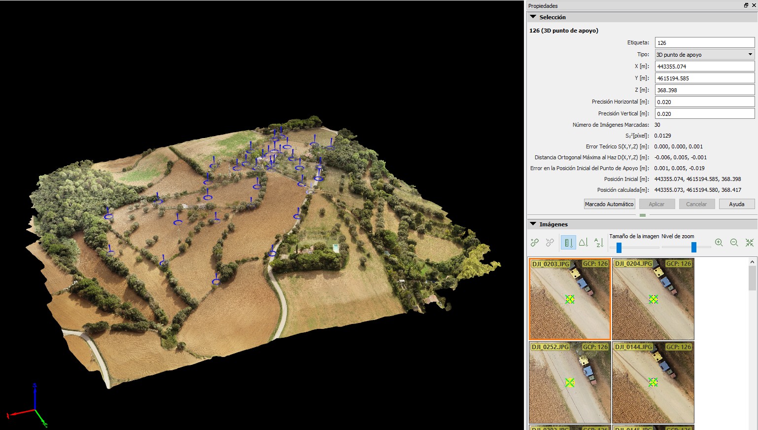This screenshot has width=758, height=430.
Task: Click the "GCP: 126" label on DJI_0252.JPG
Action: tap(595, 347)
